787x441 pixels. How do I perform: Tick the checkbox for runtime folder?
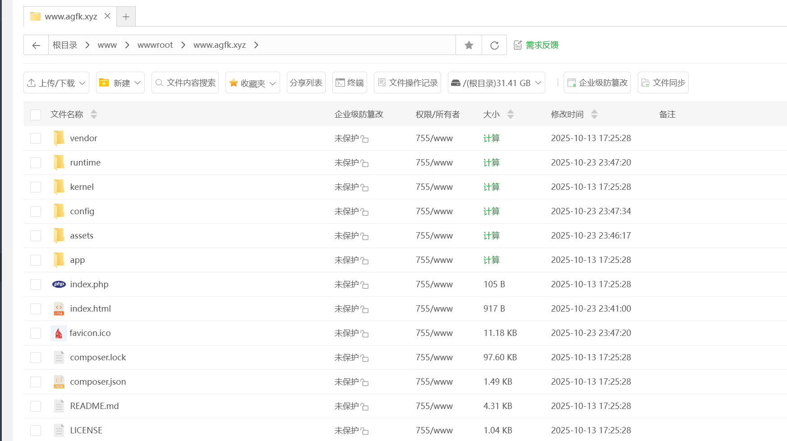coord(36,163)
